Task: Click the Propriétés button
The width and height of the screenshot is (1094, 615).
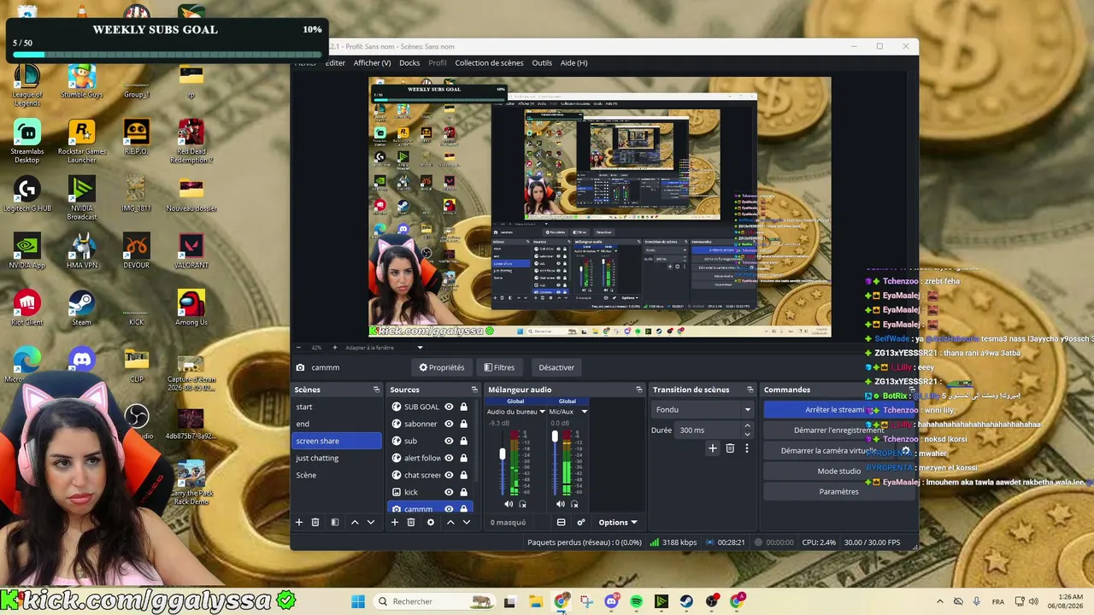Action: [442, 367]
